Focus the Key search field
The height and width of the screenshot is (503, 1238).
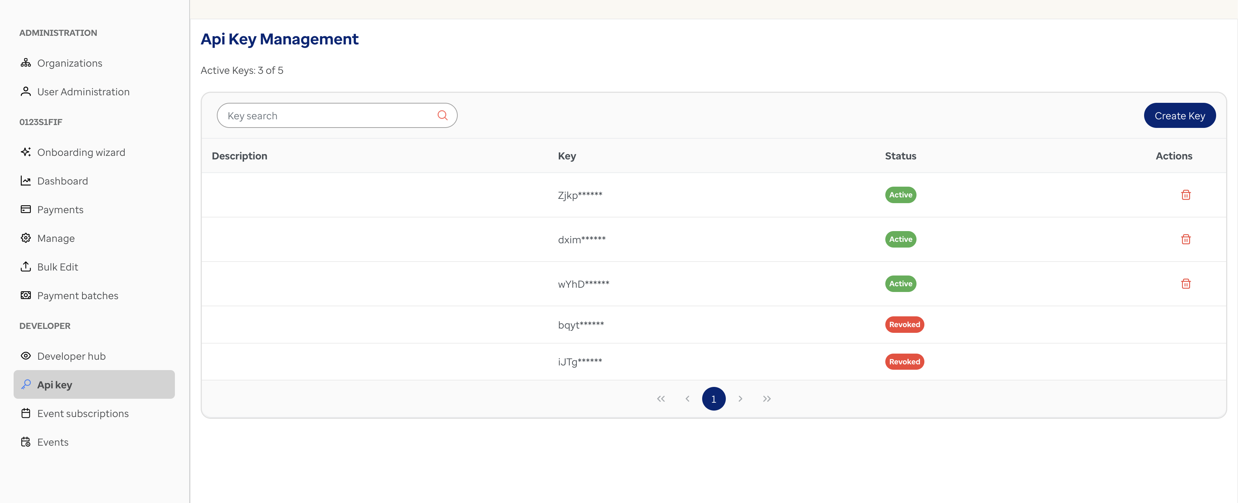[x=327, y=115]
